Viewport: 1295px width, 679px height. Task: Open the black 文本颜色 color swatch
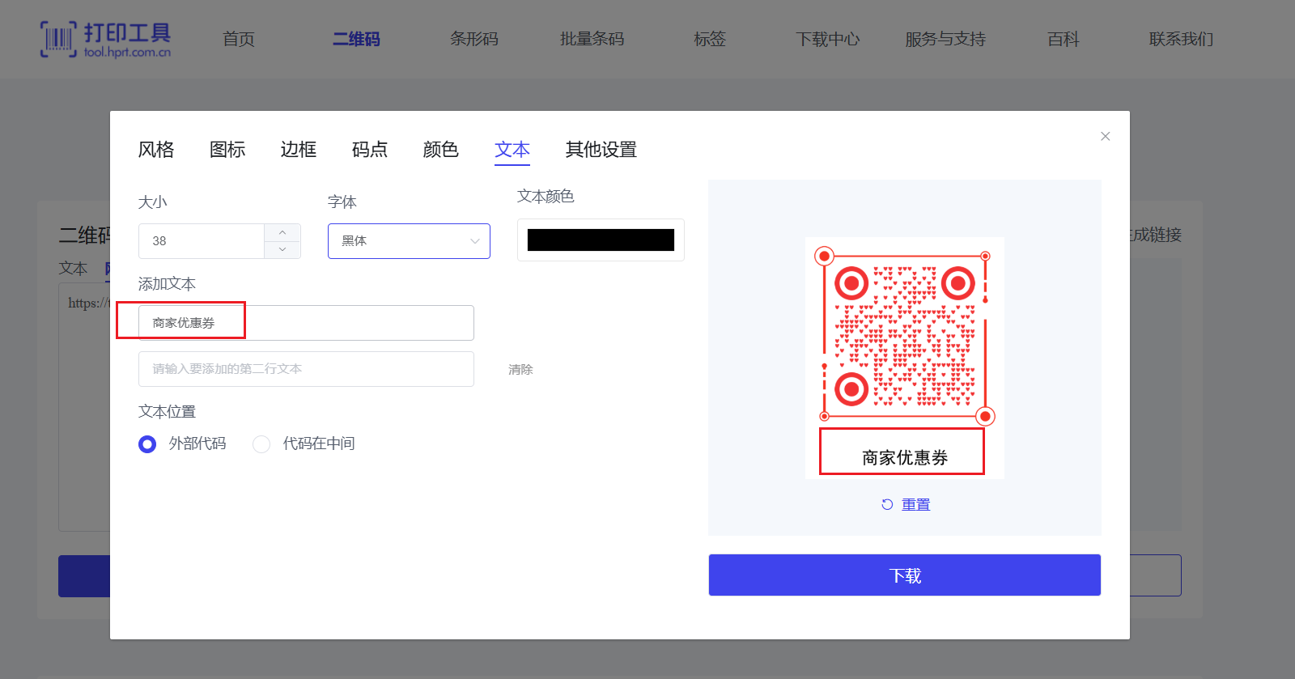[601, 240]
